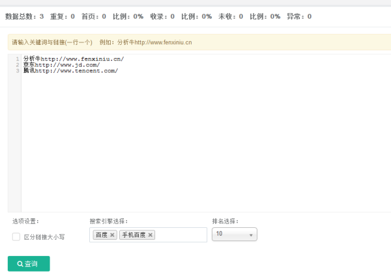The image size is (391, 280).
Task: Remove the 手机百度 tag with its x
Action: click(150, 234)
